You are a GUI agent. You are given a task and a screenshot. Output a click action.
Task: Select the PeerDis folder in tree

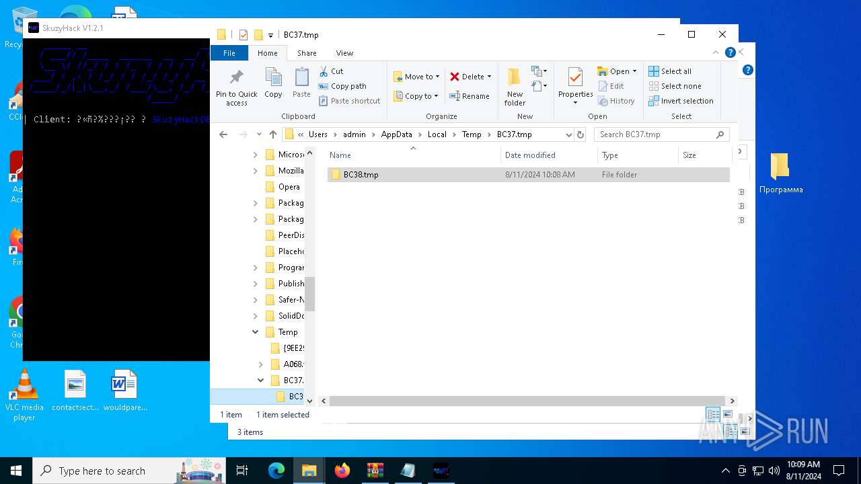284,235
